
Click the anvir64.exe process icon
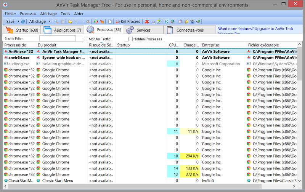click(6, 58)
